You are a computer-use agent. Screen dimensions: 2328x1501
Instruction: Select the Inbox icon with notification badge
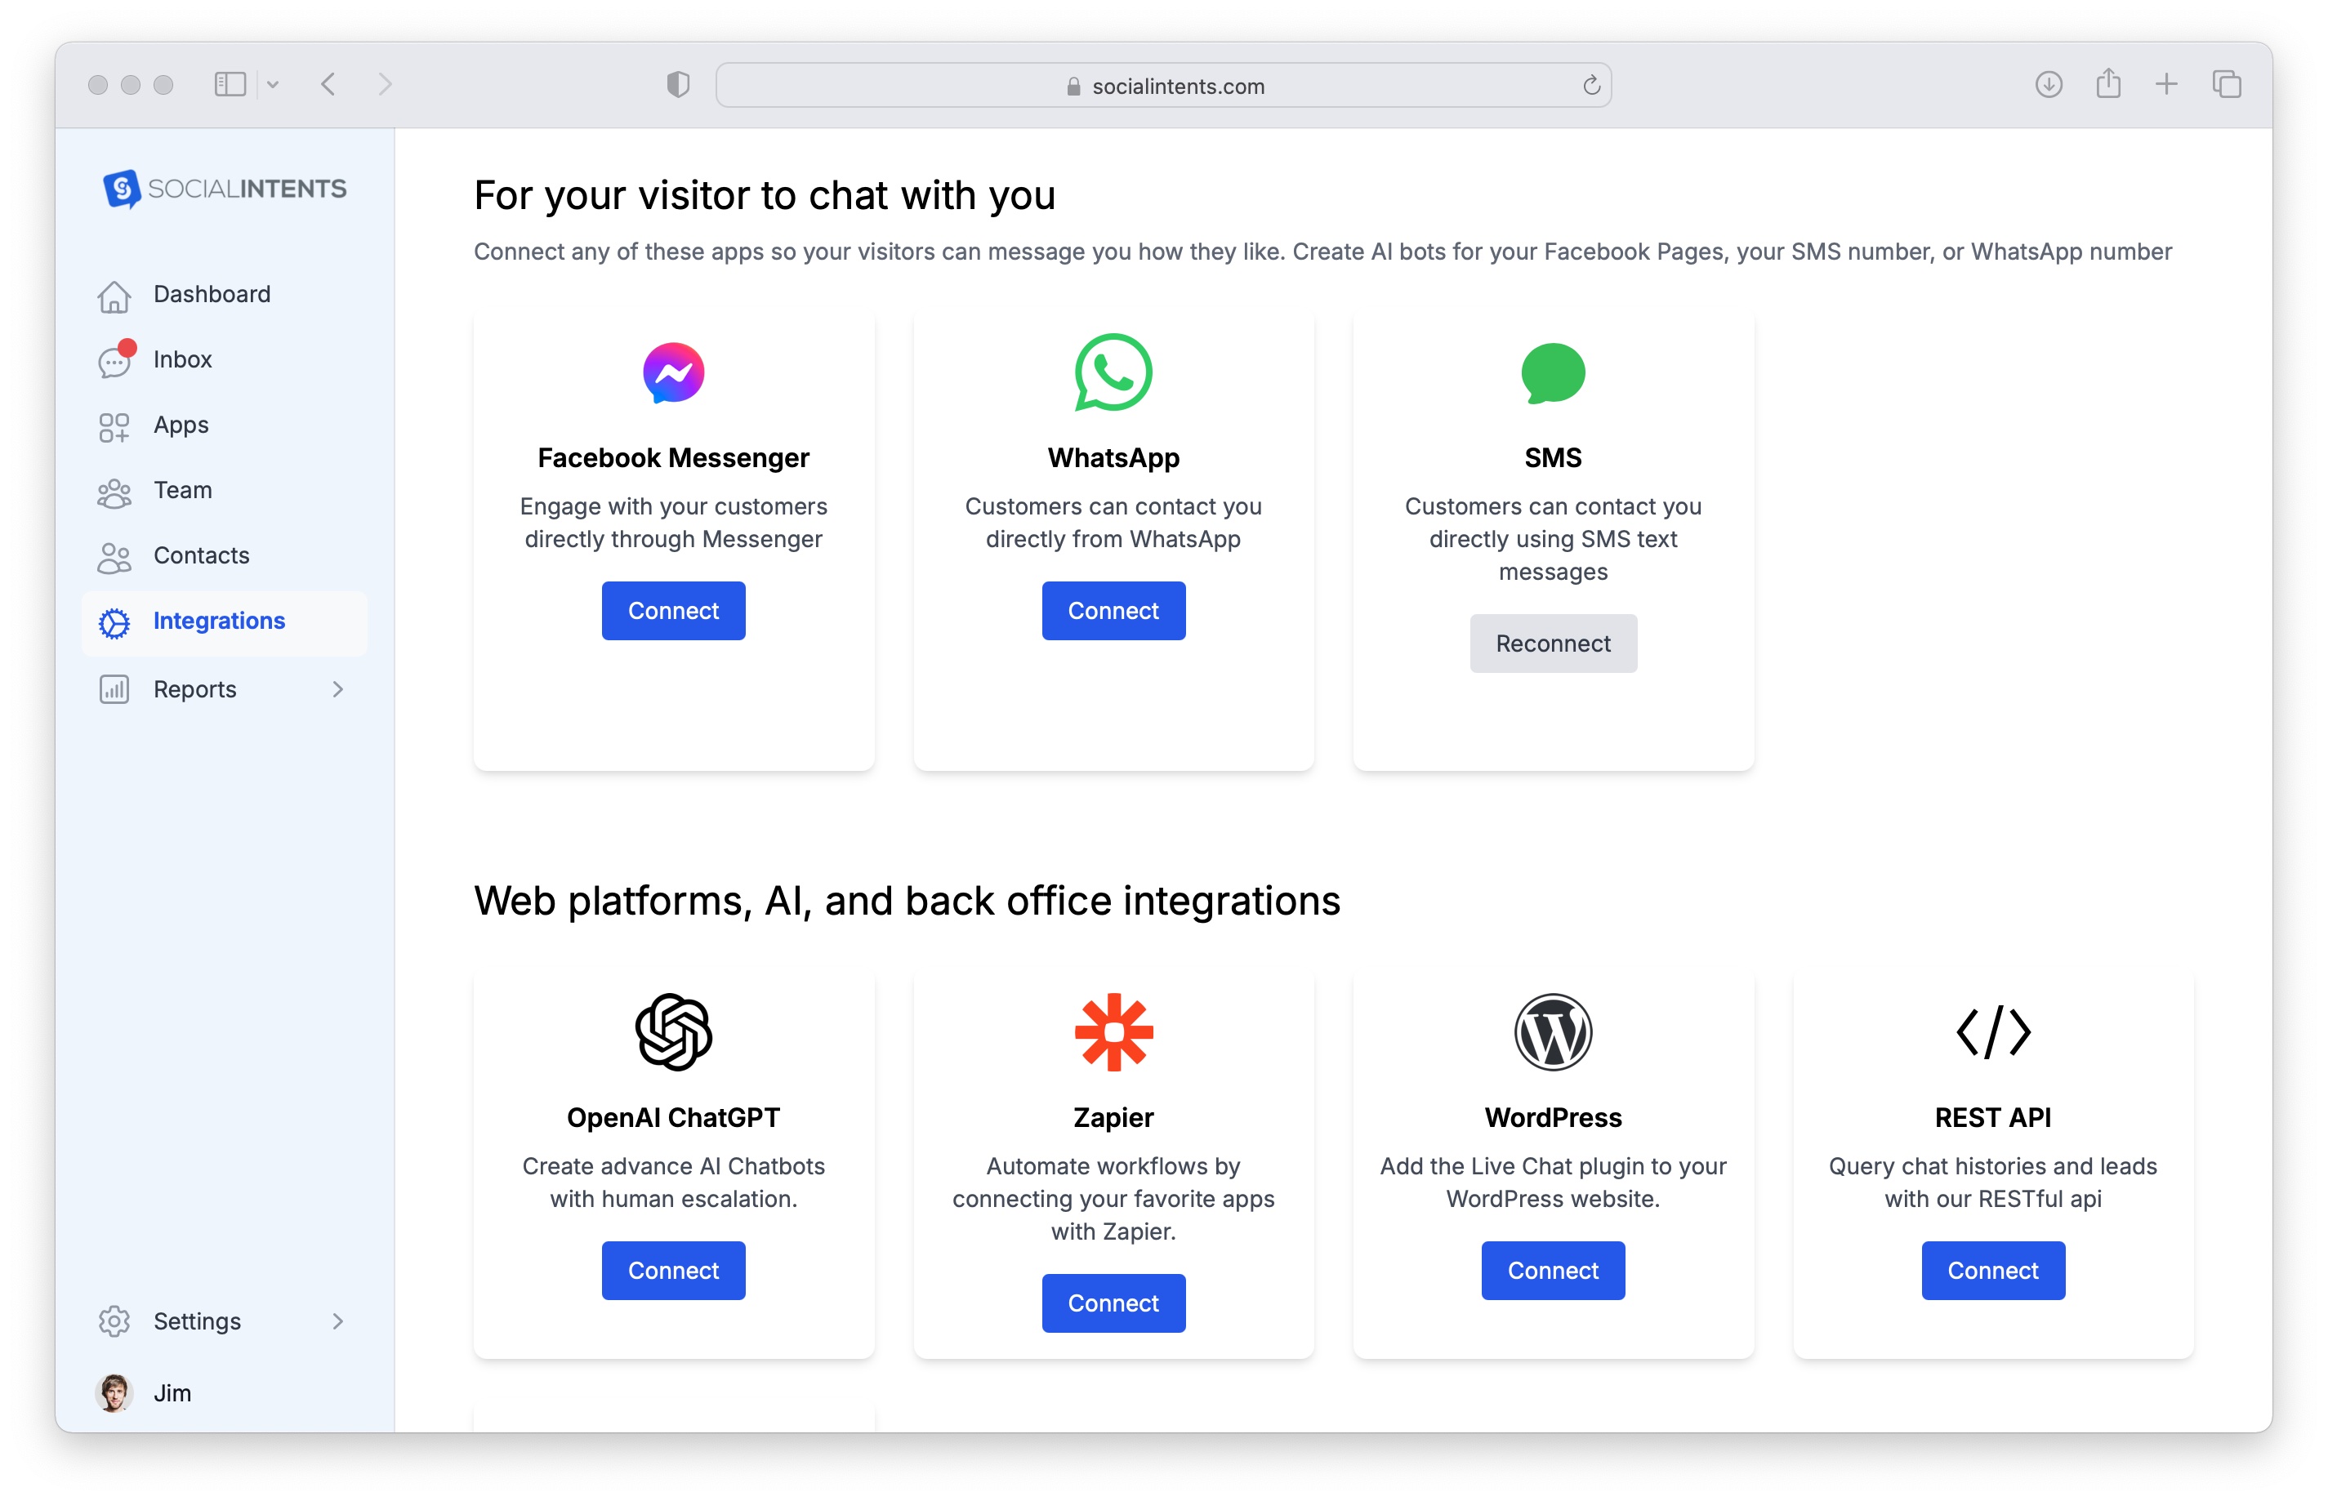pos(114,361)
